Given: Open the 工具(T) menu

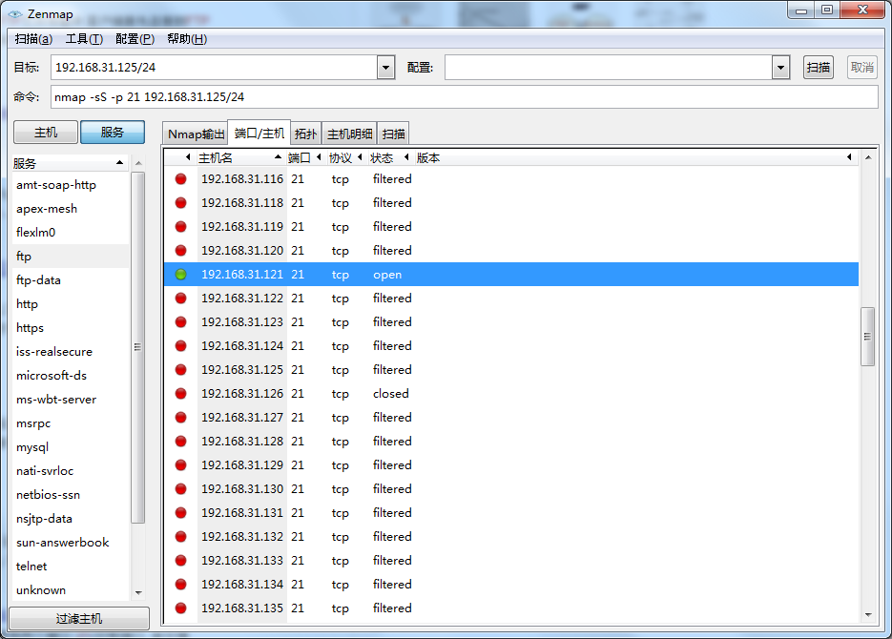Looking at the screenshot, I should pos(84,39).
